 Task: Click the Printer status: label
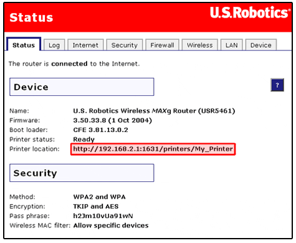32,140
